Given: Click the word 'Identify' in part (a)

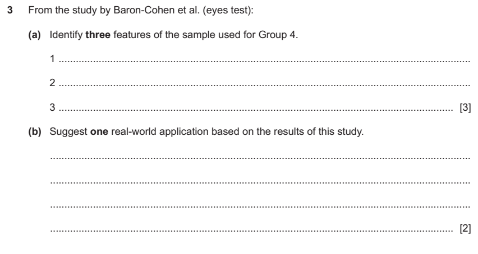Looking at the screenshot, I should (x=66, y=35).
